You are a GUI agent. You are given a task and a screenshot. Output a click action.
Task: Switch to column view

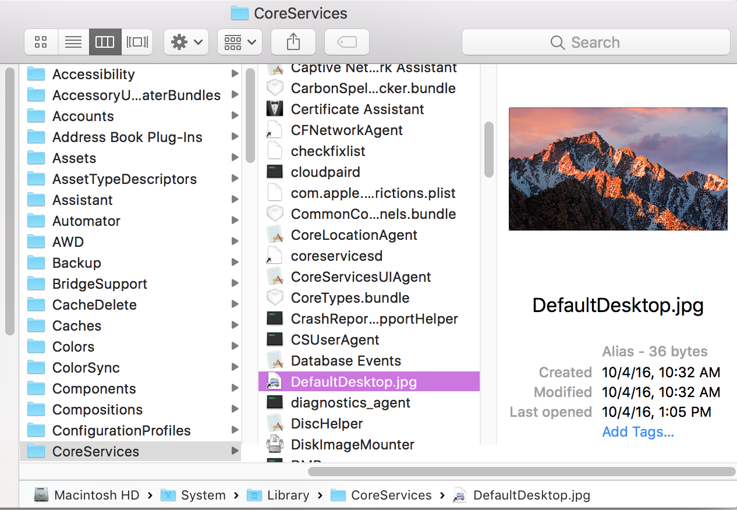pos(105,42)
